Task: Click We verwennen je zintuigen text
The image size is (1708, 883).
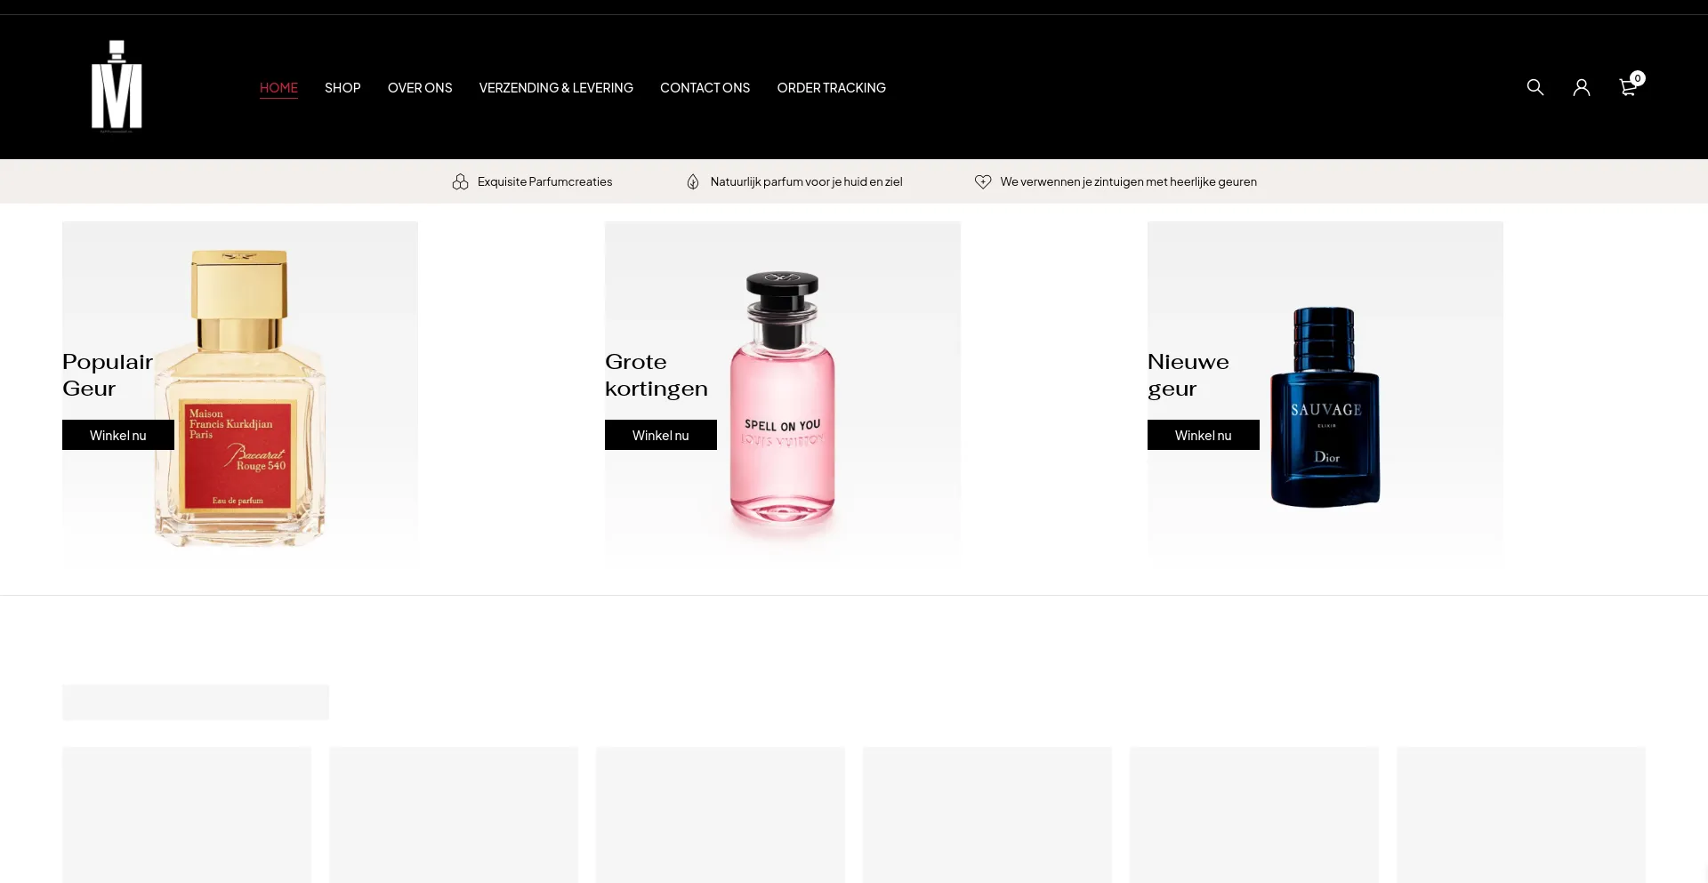Action: (x=1128, y=181)
